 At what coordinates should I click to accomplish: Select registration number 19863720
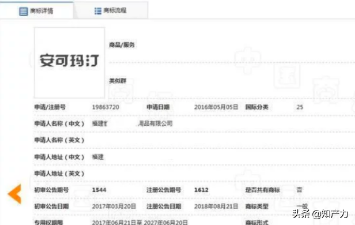105,107
